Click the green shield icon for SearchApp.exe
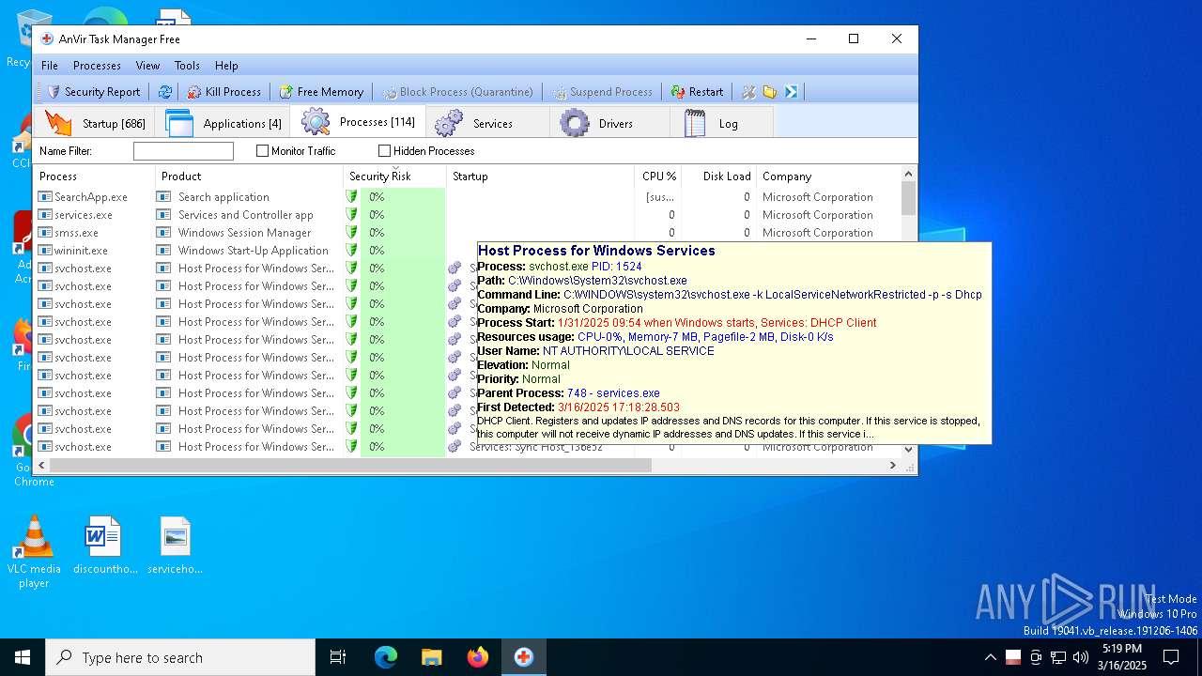This screenshot has width=1202, height=676. [352, 197]
